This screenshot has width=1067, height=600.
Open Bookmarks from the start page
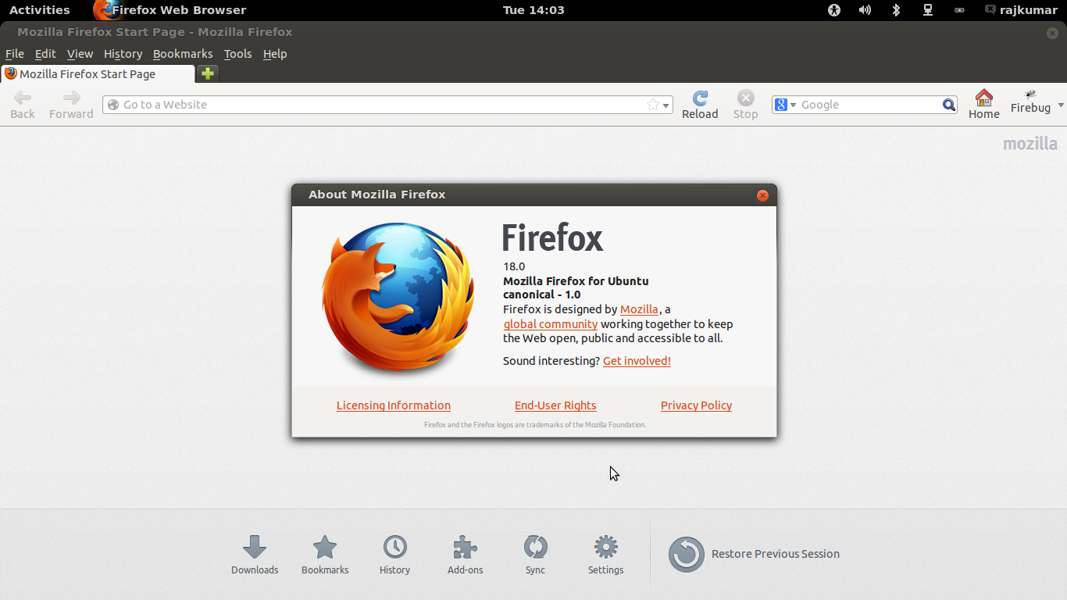(x=325, y=555)
